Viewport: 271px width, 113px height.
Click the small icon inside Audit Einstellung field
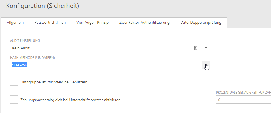195,48
